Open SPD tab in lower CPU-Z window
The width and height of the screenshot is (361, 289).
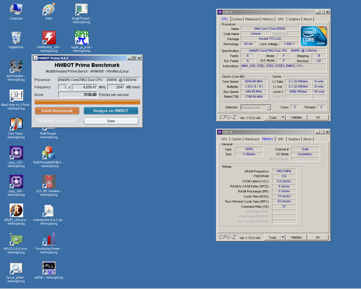tap(281, 139)
